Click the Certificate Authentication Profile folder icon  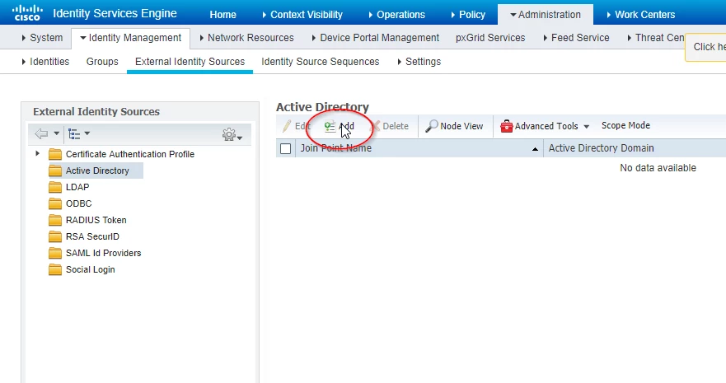[x=55, y=154]
